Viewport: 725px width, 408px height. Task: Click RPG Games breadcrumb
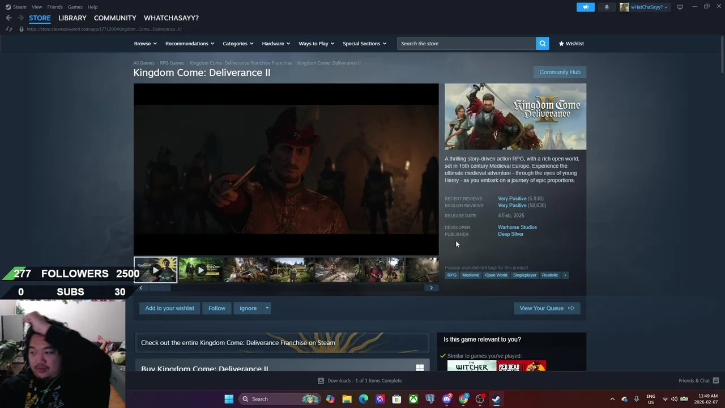point(172,63)
